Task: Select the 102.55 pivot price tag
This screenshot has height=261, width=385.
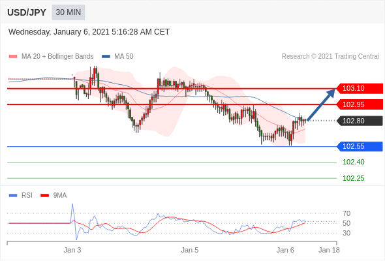Action: click(359, 147)
